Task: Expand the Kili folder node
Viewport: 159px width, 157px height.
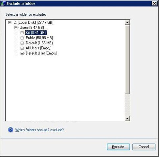Action: 22,33
